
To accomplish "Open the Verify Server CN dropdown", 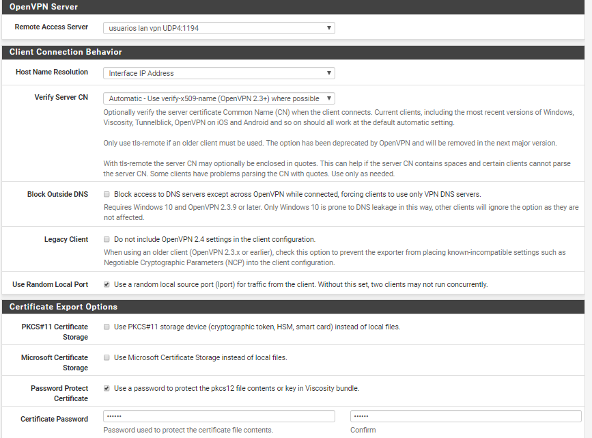I will click(x=219, y=98).
